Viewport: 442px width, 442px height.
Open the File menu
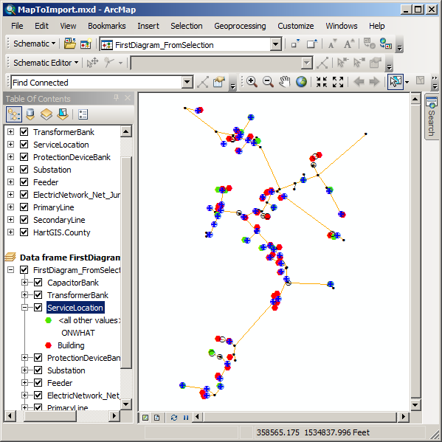click(17, 26)
